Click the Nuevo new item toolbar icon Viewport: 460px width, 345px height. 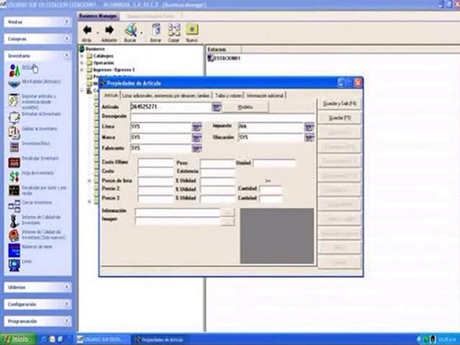192,30
